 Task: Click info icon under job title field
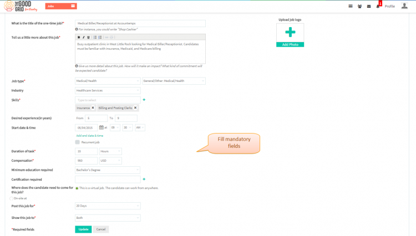(x=77, y=29)
